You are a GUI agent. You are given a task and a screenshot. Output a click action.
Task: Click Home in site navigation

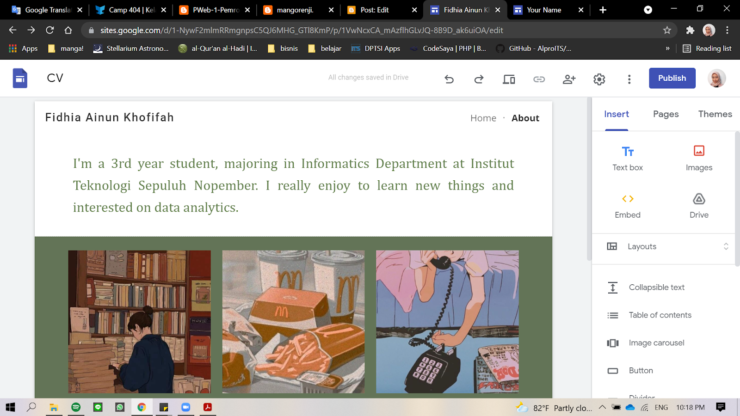[483, 118]
